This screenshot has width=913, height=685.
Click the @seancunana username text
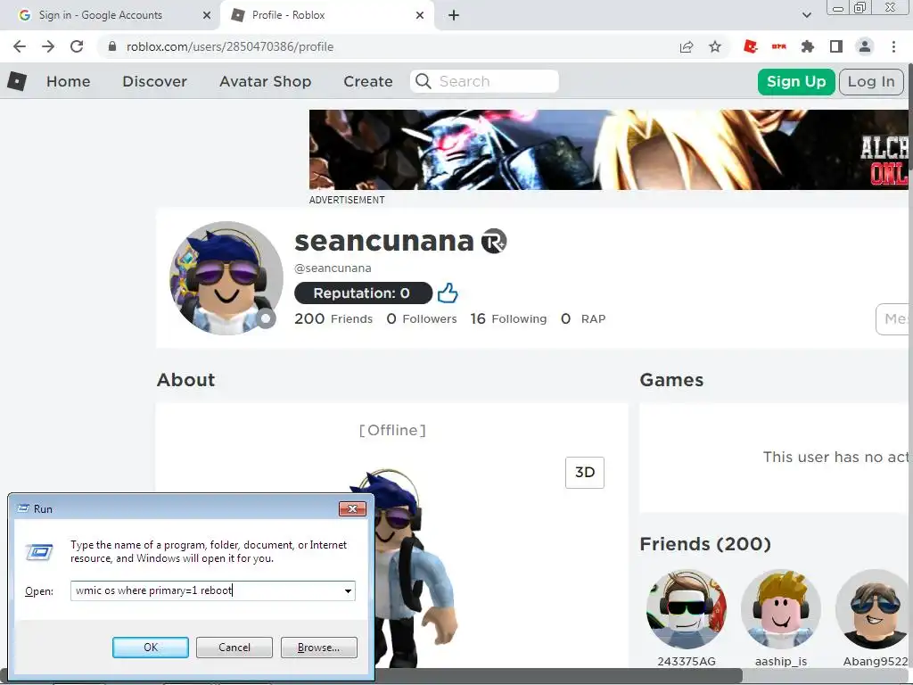point(333,268)
